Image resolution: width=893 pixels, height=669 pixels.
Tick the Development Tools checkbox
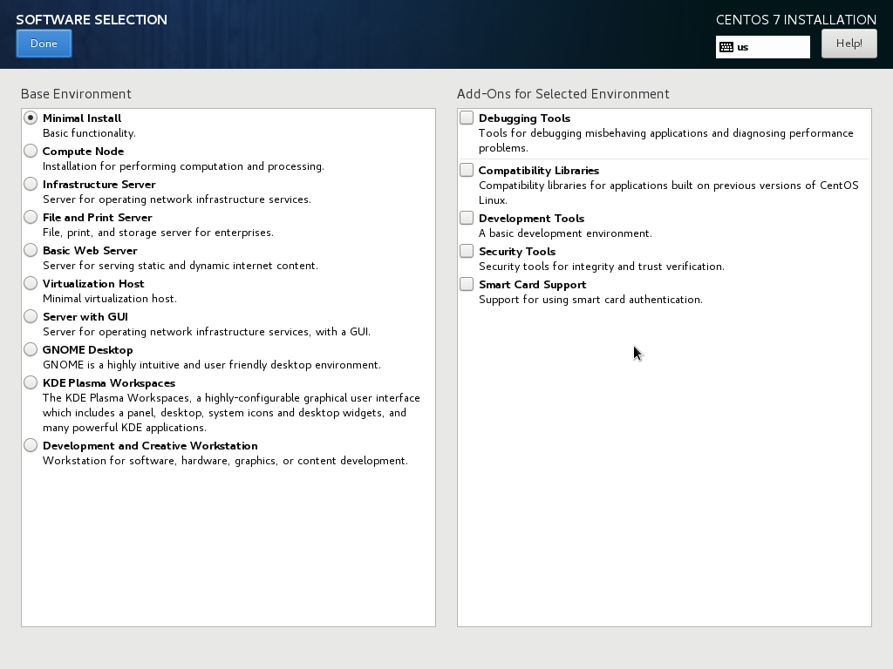pyautogui.click(x=467, y=218)
